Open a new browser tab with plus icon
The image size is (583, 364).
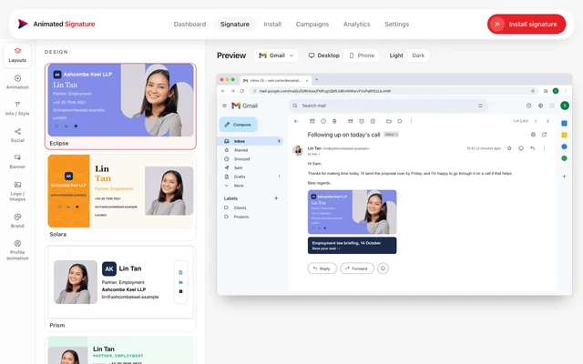point(317,79)
